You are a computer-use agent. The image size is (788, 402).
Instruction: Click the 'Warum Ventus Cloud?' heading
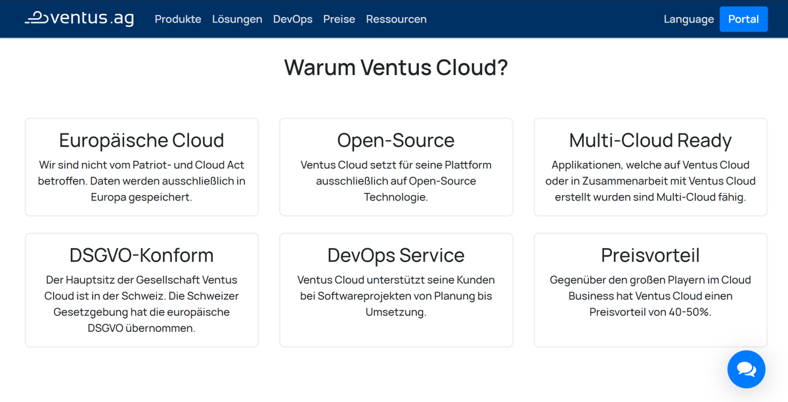[x=396, y=68]
